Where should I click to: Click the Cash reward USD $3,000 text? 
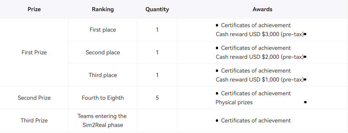[x=259, y=34]
